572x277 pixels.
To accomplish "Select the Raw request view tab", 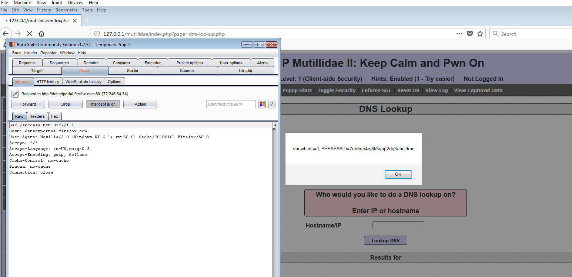I will point(19,116).
